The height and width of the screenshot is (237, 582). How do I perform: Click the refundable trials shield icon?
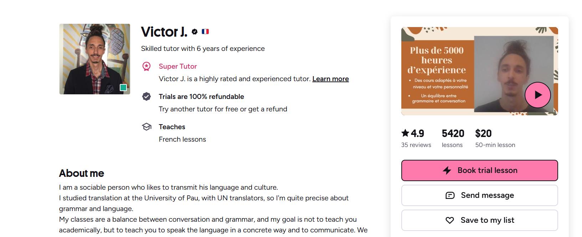click(146, 96)
